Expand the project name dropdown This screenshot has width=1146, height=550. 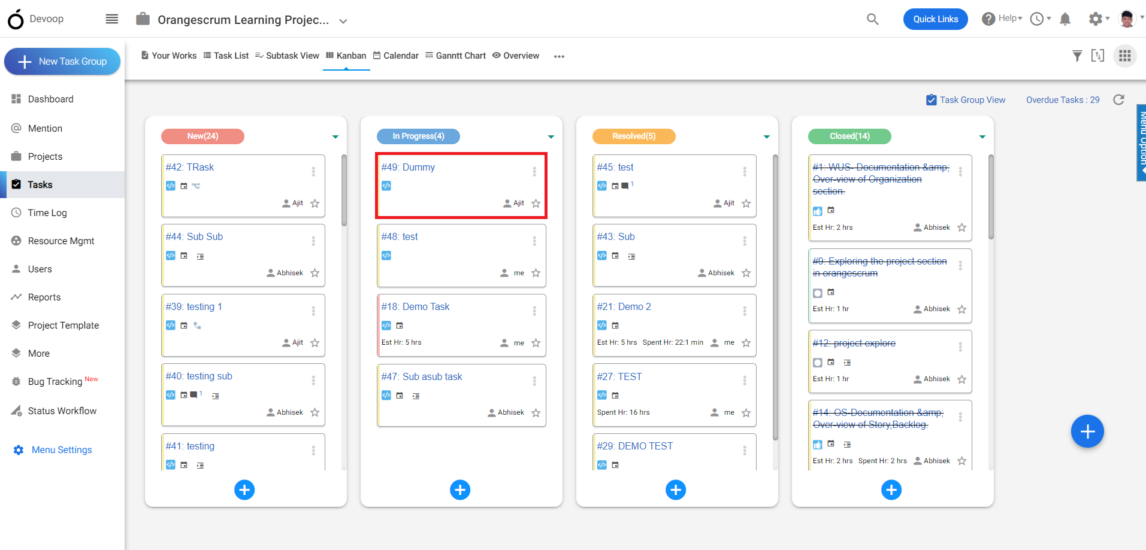coord(343,21)
